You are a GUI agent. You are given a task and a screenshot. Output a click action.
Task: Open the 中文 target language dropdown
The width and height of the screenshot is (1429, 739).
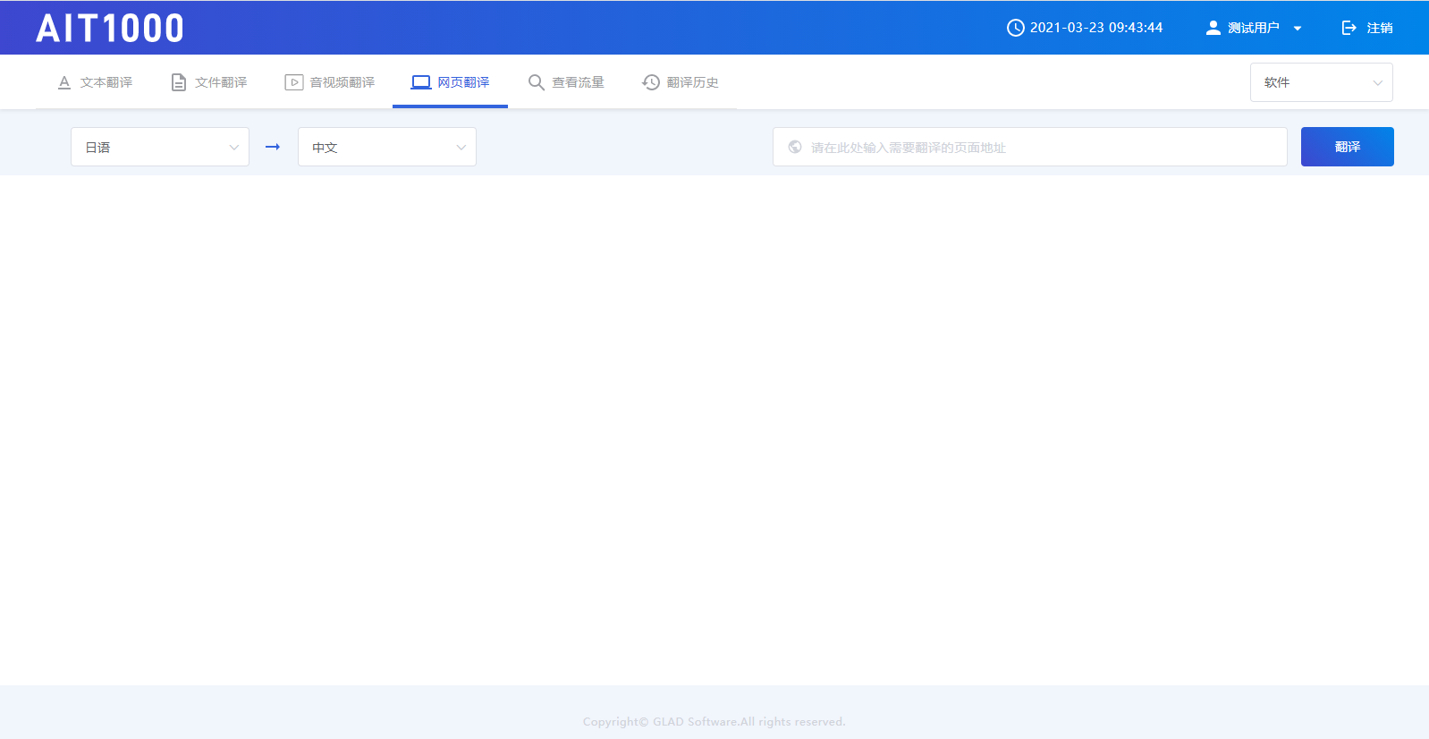coord(386,147)
